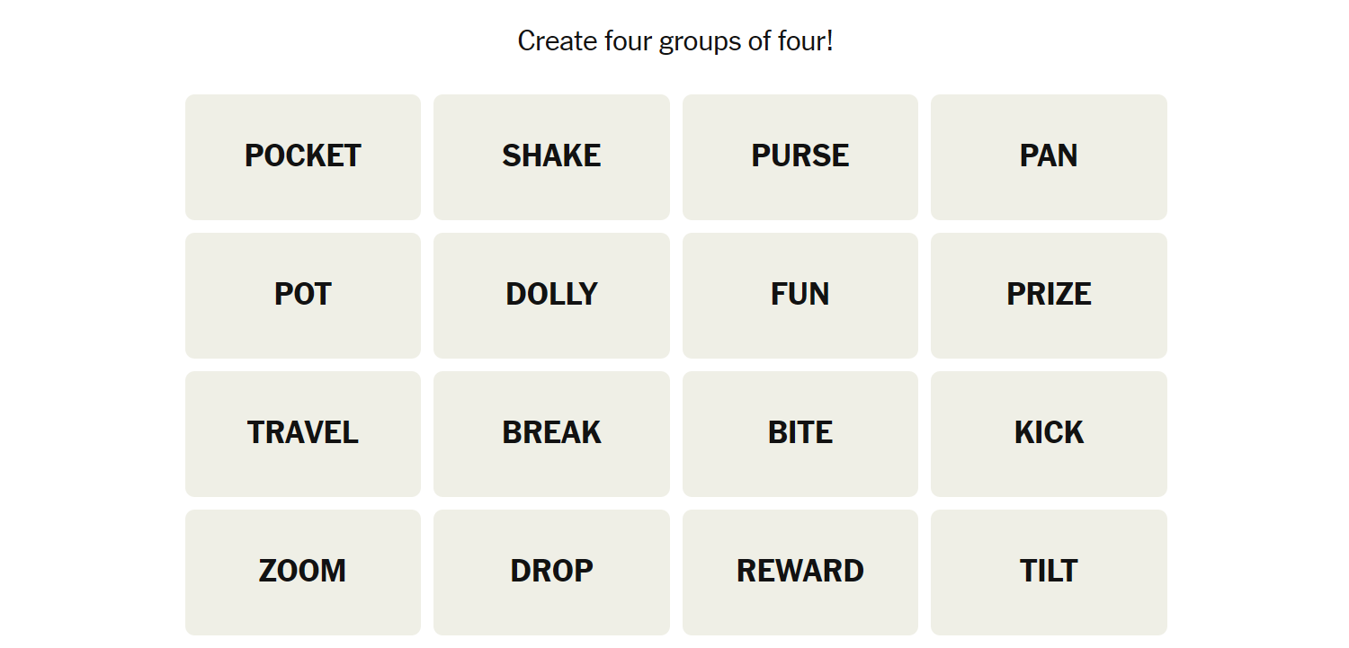Select the PAN tile
1349x648 pixels.
1049,156
